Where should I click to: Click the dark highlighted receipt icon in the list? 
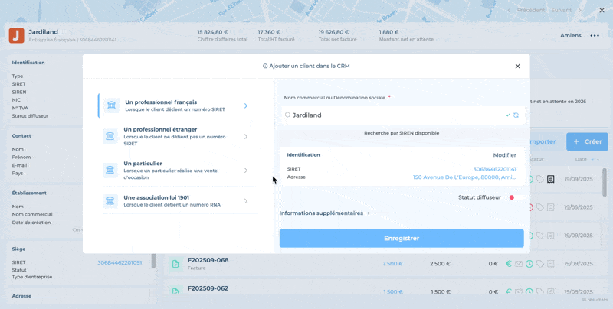tap(550, 179)
